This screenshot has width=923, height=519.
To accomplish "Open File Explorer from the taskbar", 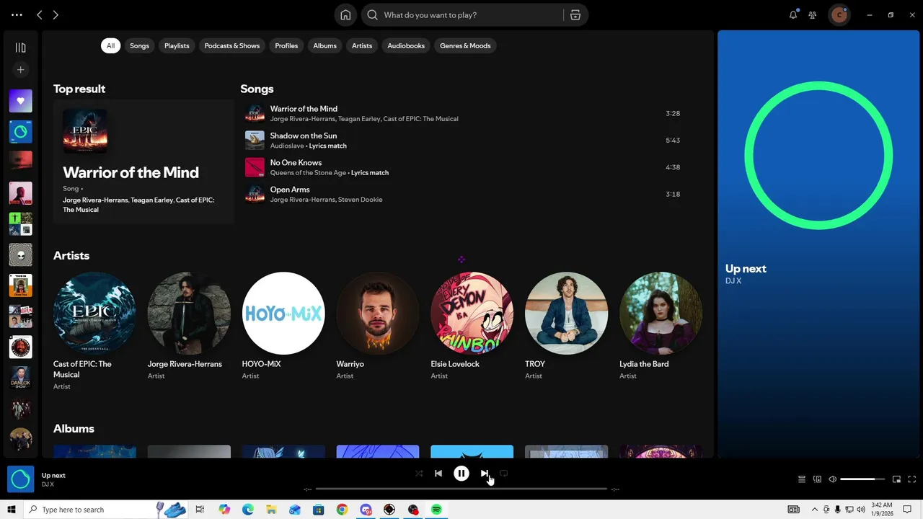I will [x=271, y=510].
